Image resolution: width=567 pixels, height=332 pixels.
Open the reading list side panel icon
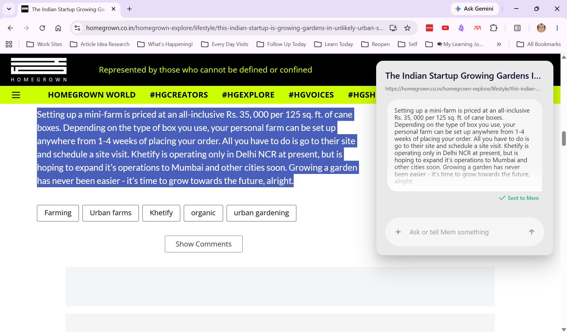click(x=517, y=28)
